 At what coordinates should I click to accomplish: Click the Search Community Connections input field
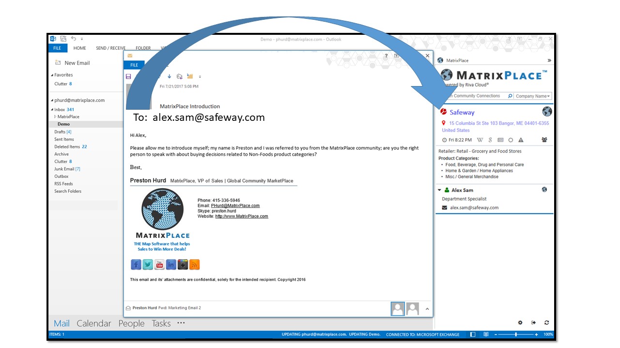pyautogui.click(x=474, y=96)
